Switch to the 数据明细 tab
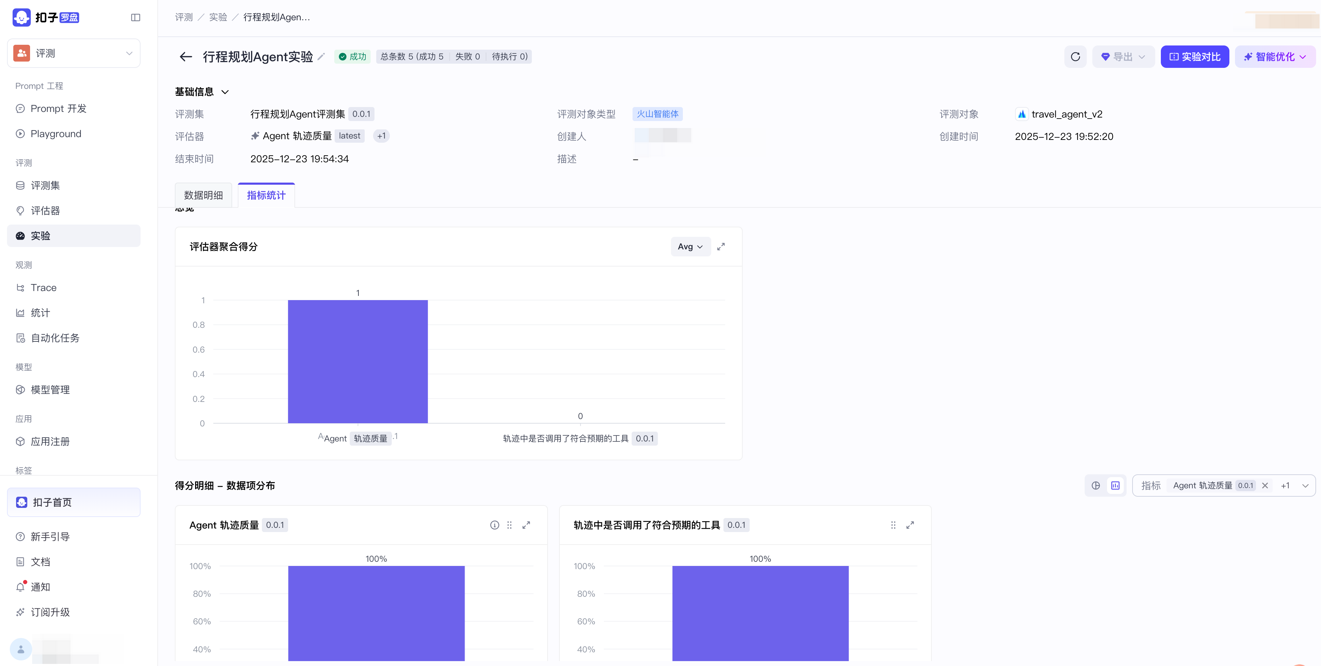The width and height of the screenshot is (1321, 666). coord(203,196)
